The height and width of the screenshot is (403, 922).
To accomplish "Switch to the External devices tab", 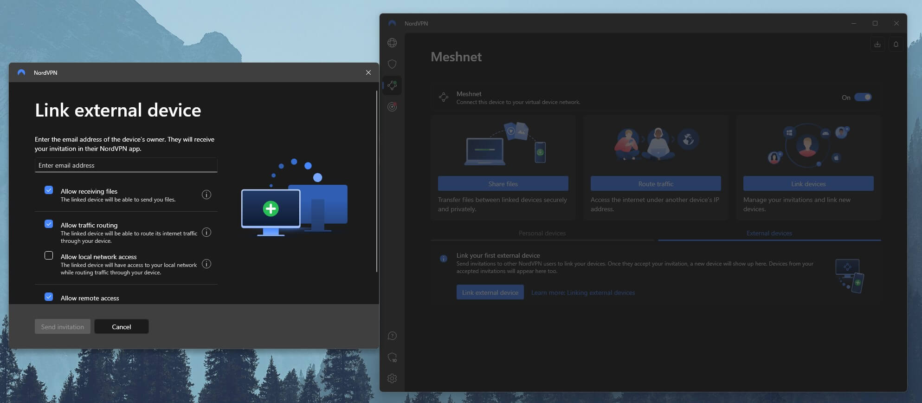I will 769,233.
